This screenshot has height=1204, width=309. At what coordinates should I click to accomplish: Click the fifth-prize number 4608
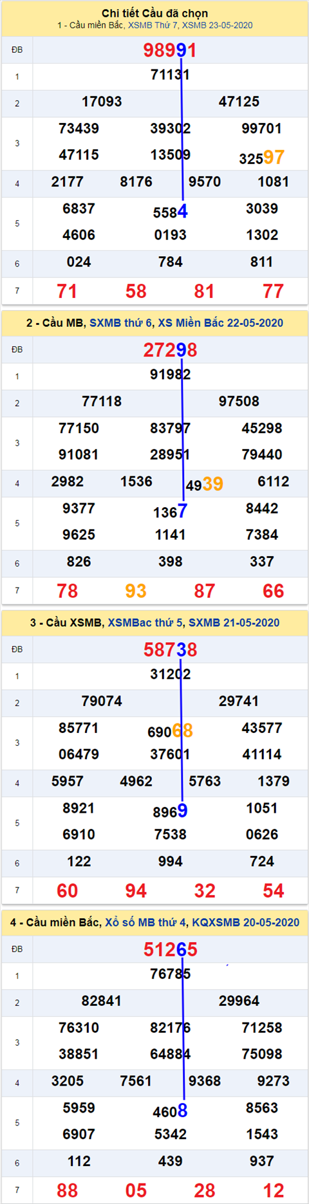click(x=170, y=1110)
